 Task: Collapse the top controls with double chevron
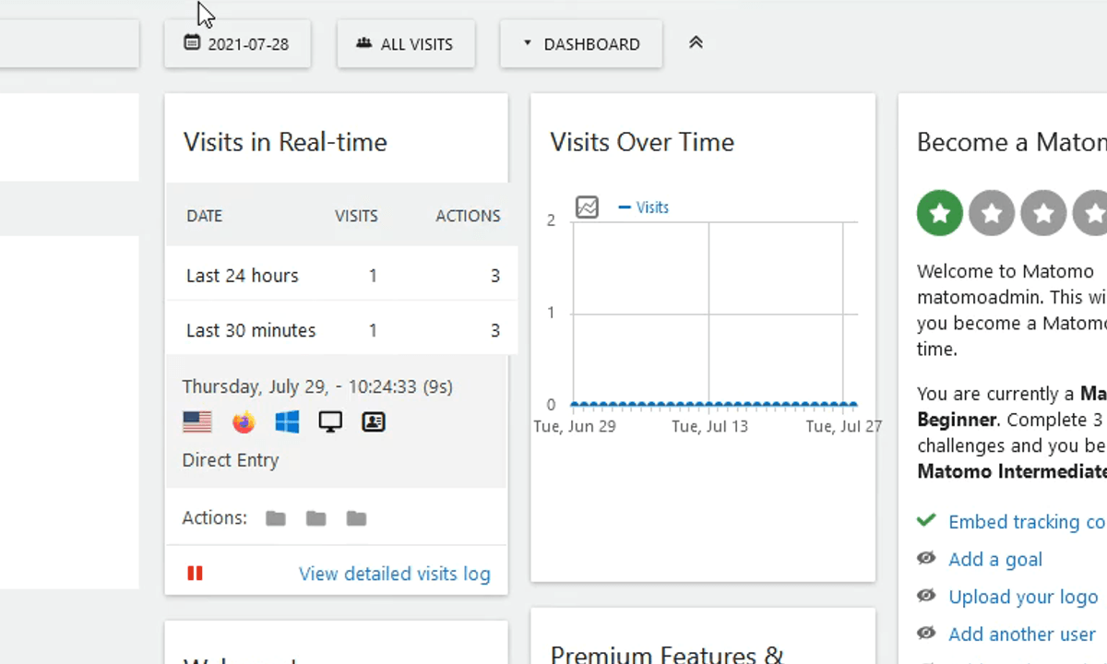[696, 42]
